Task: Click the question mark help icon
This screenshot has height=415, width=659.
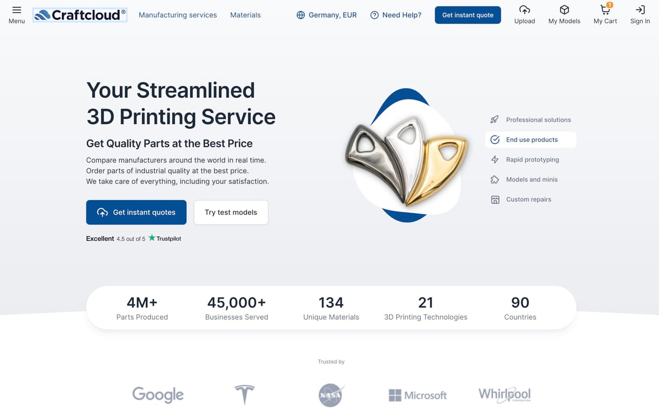Action: pyautogui.click(x=375, y=15)
